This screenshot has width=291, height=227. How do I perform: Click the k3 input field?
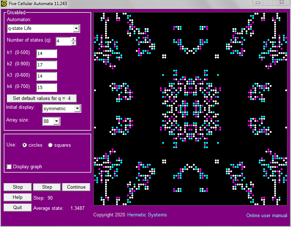(46, 76)
